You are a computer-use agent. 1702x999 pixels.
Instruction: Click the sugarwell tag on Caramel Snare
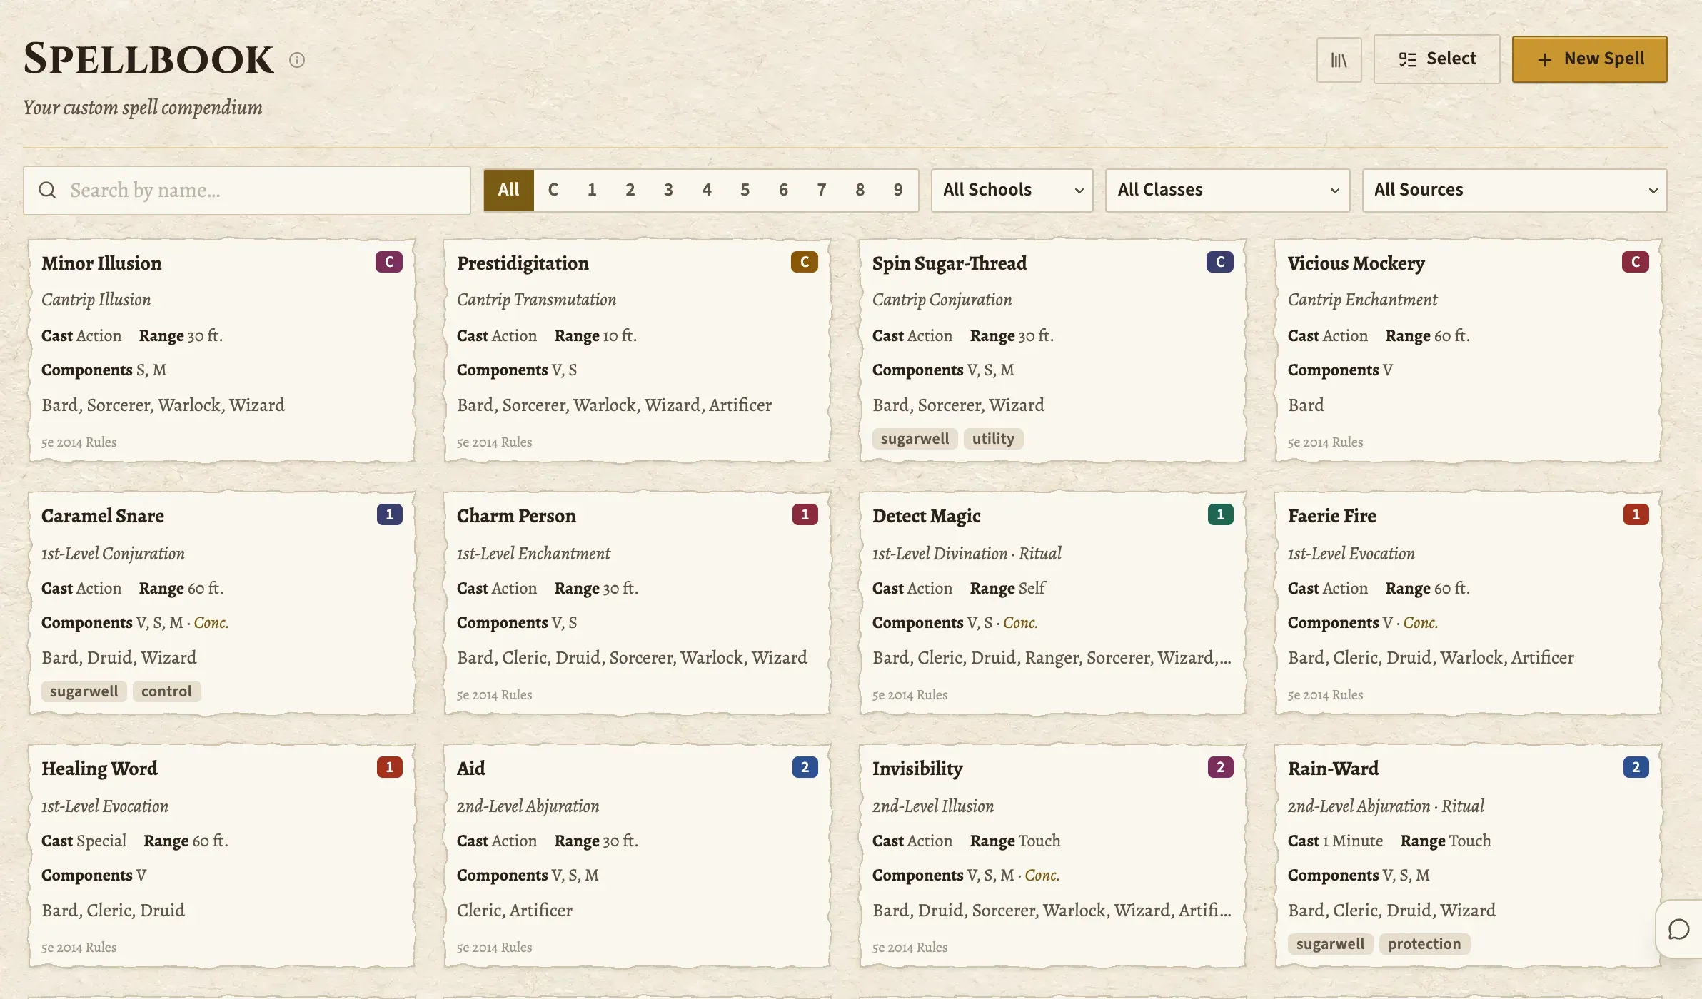point(84,691)
